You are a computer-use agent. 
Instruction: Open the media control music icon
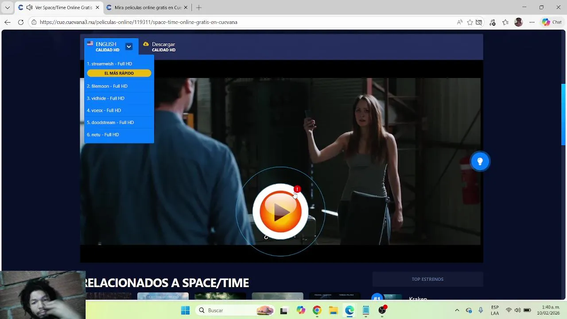point(493,22)
